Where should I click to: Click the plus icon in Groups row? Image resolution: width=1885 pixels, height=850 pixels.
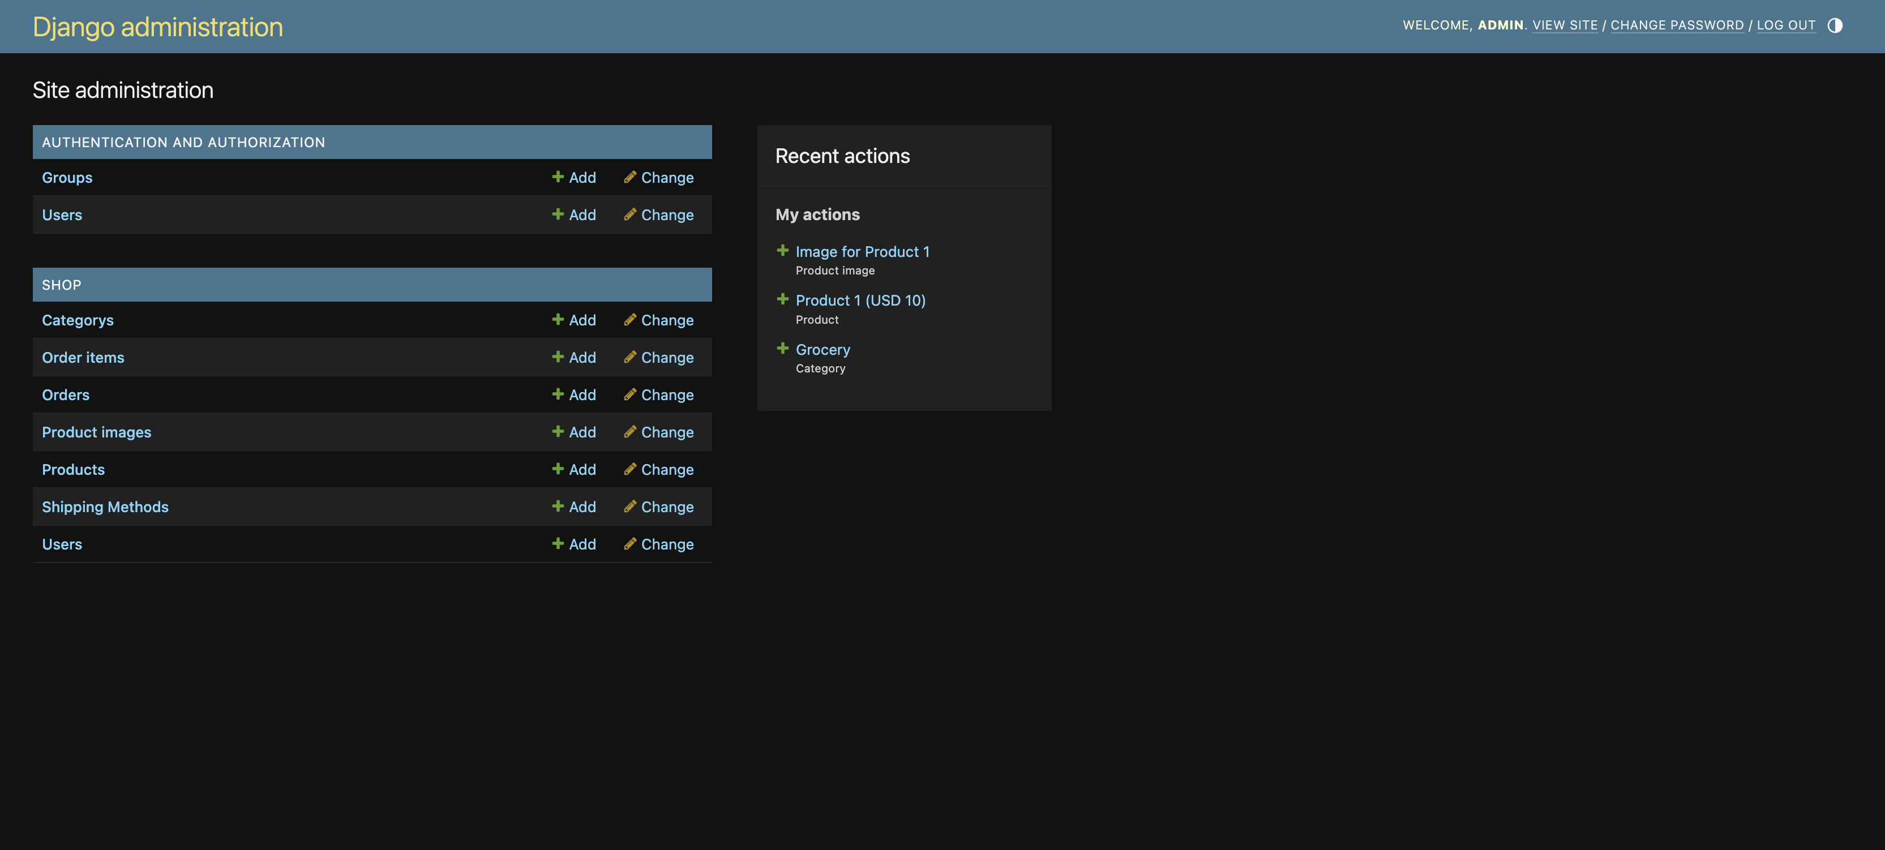(558, 177)
